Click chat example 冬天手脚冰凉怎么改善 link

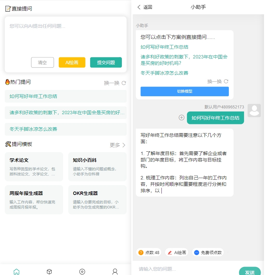(x=164, y=73)
